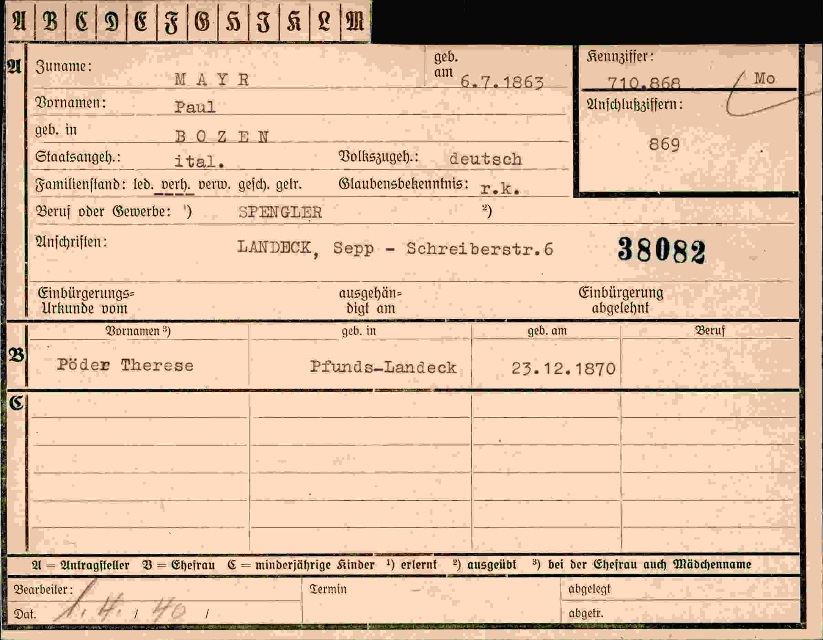
Task: Click the surname MAYR in Zuname field
Action: [212, 79]
